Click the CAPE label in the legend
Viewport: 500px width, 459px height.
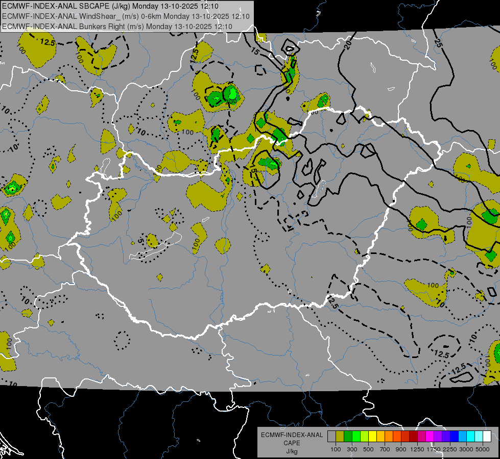pos(292,443)
